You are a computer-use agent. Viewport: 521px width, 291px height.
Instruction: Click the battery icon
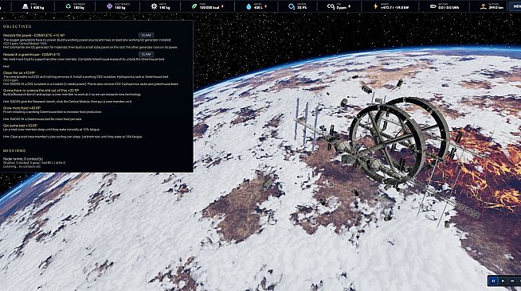[x=433, y=6]
